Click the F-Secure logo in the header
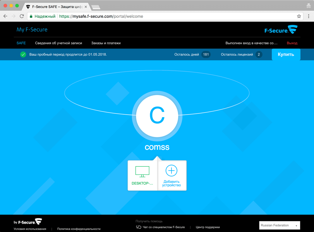The image size is (314, 232). (x=281, y=30)
